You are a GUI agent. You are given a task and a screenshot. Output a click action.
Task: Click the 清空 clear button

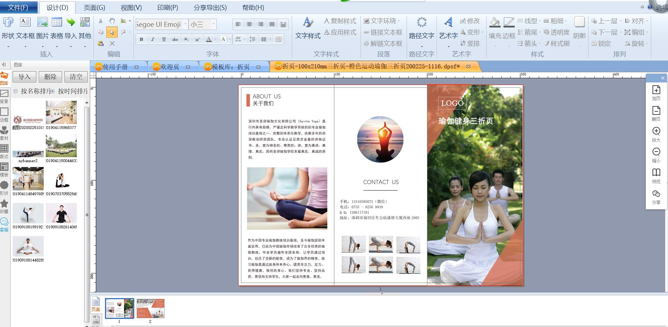[76, 77]
